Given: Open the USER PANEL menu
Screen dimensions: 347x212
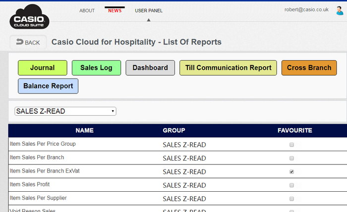Looking at the screenshot, I should pos(149,10).
